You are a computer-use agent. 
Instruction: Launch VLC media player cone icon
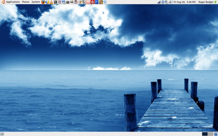pos(51,2)
